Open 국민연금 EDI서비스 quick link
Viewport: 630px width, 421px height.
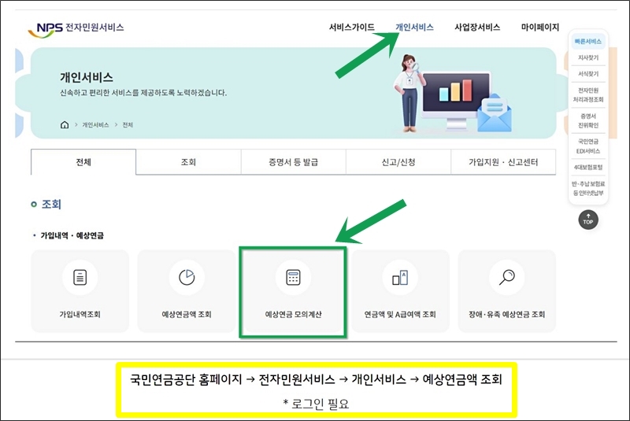pyautogui.click(x=587, y=146)
